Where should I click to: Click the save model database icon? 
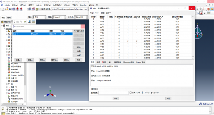coord(10,9)
